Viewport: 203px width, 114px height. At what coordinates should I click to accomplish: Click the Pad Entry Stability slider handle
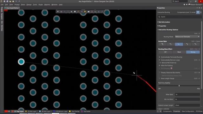tap(179, 85)
